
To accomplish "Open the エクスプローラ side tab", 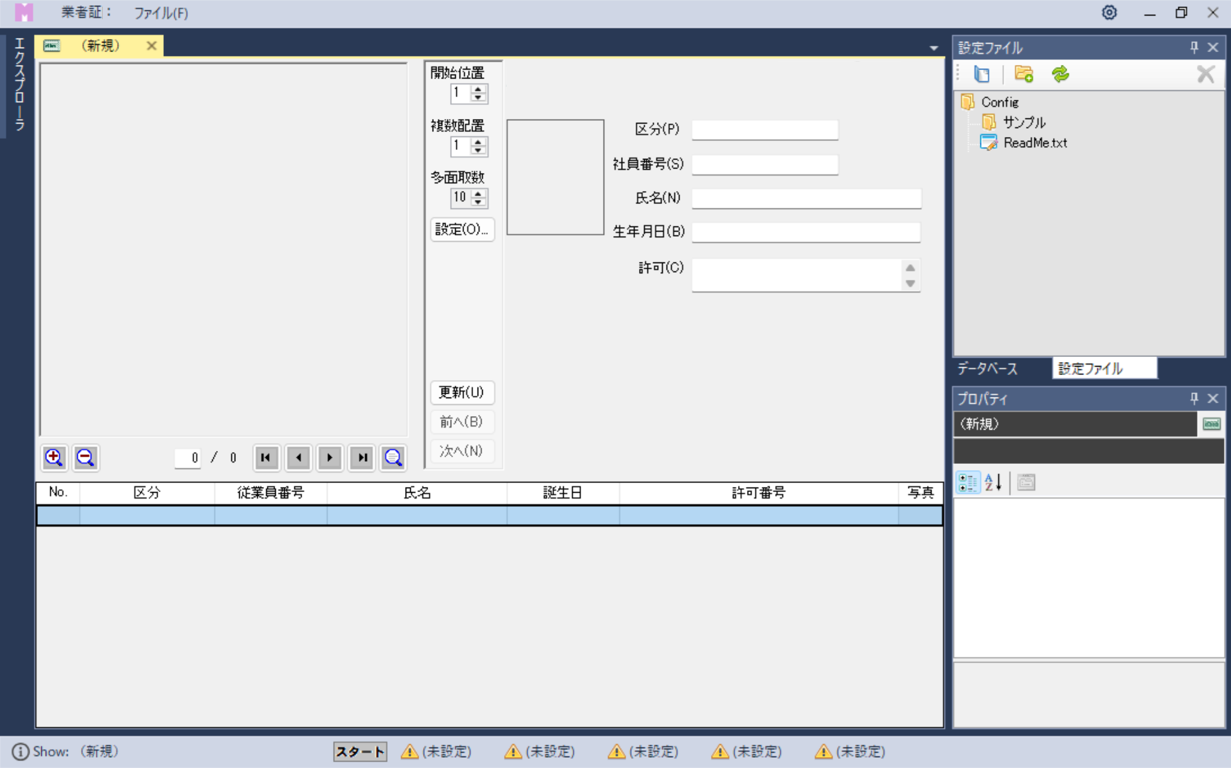I will tap(19, 84).
